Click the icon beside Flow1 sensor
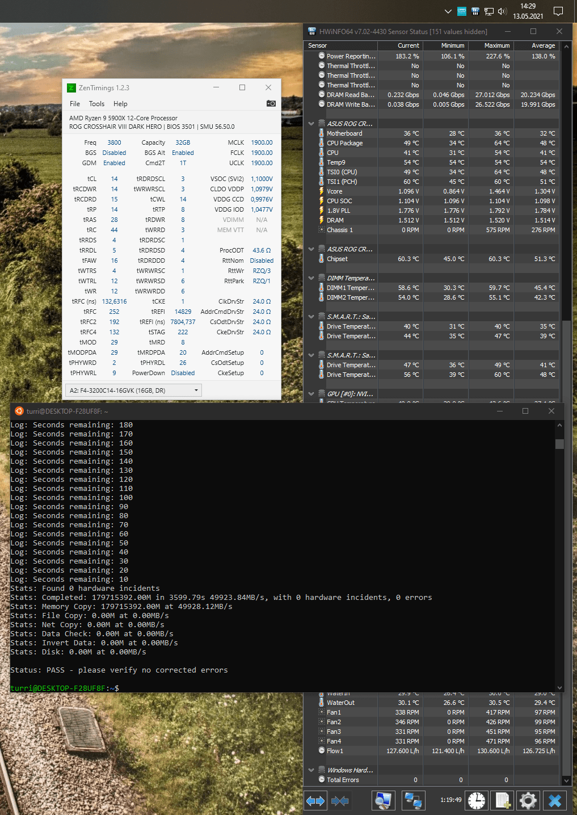The image size is (577, 815). pos(322,751)
